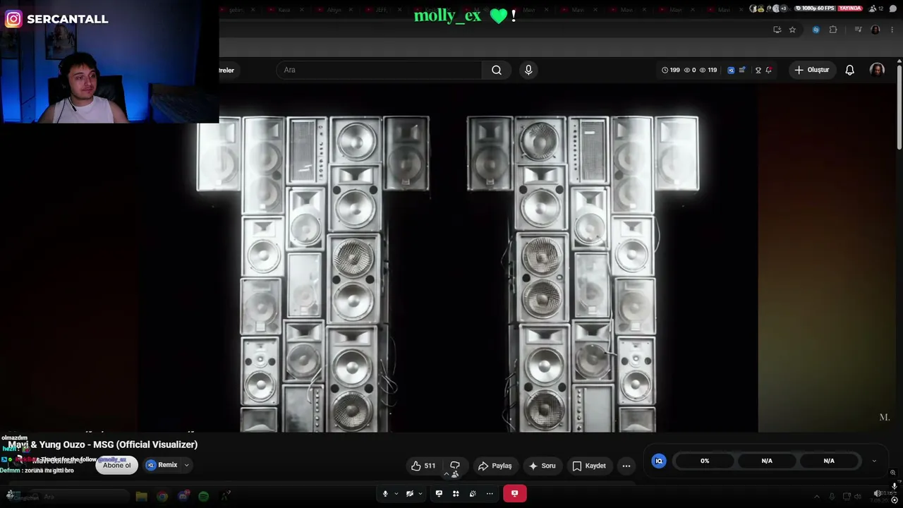903x508 pixels.
Task: Click the Soru ask button
Action: point(542,466)
